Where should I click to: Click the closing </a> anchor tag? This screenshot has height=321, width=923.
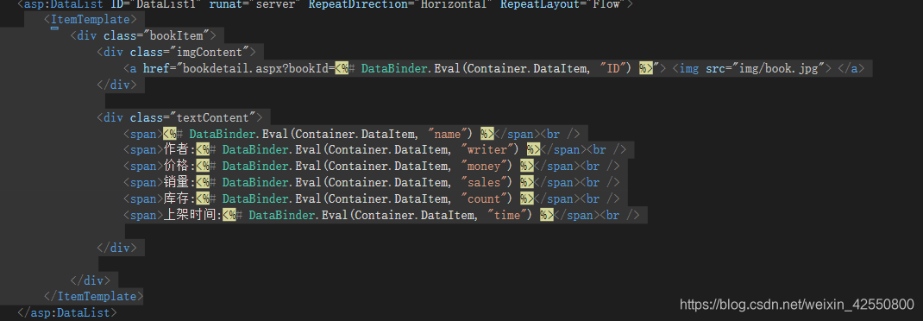click(x=851, y=68)
